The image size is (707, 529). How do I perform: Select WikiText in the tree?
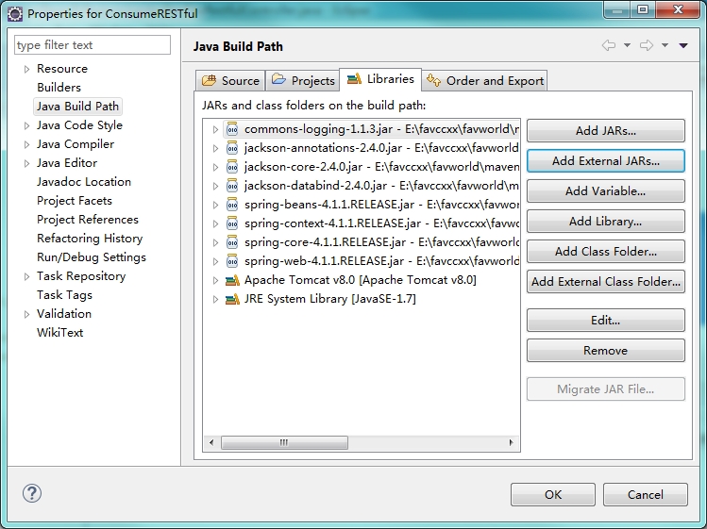point(60,333)
